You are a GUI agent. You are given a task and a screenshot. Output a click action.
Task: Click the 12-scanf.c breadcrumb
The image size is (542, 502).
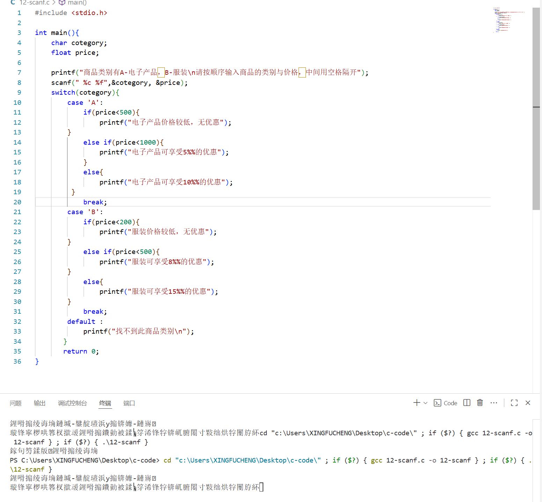pos(35,2)
